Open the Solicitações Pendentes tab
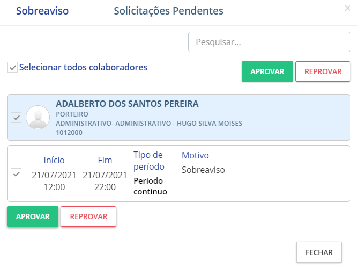This screenshot has height=268, width=358. coord(168,11)
